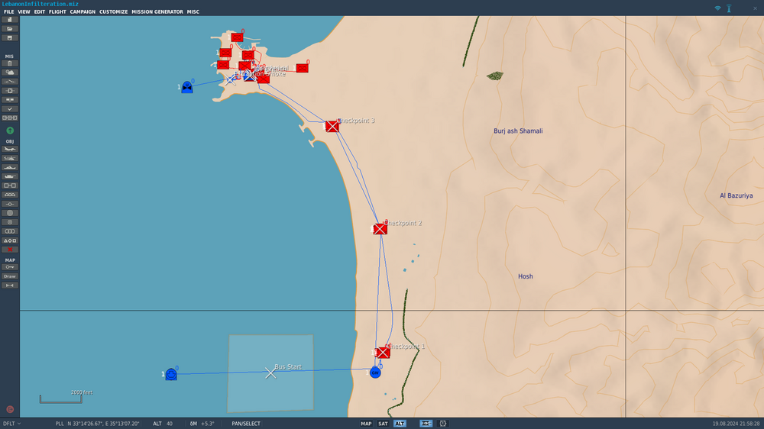Open the CUSTOMIZE menu
The image size is (764, 429).
114,11
